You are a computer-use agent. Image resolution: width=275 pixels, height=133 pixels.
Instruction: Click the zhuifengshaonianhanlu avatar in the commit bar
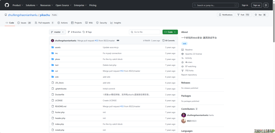point(52,41)
